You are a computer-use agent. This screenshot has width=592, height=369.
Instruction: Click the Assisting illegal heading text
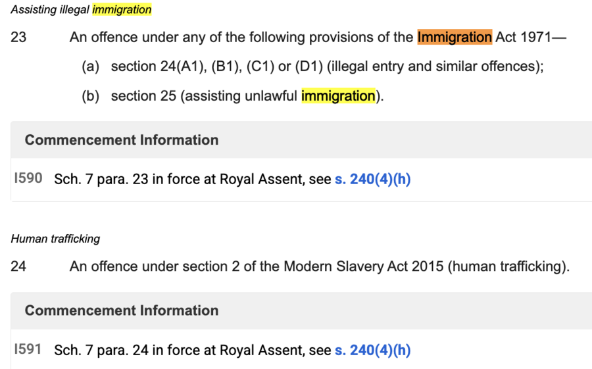pyautogui.click(x=50, y=10)
